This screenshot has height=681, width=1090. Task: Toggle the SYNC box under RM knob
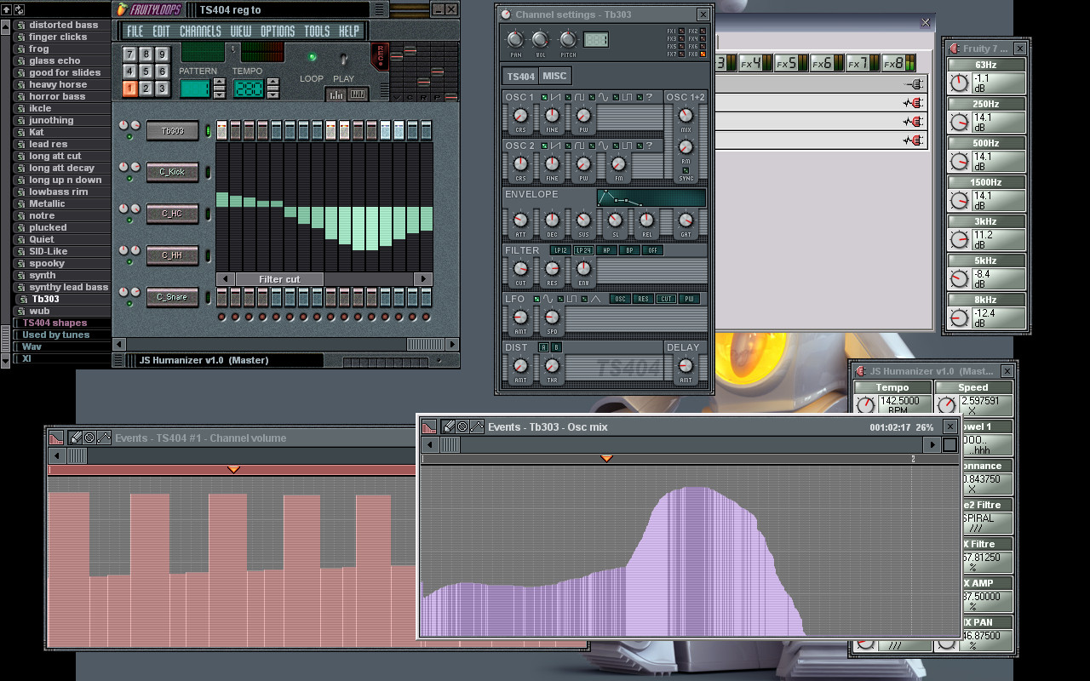[686, 170]
